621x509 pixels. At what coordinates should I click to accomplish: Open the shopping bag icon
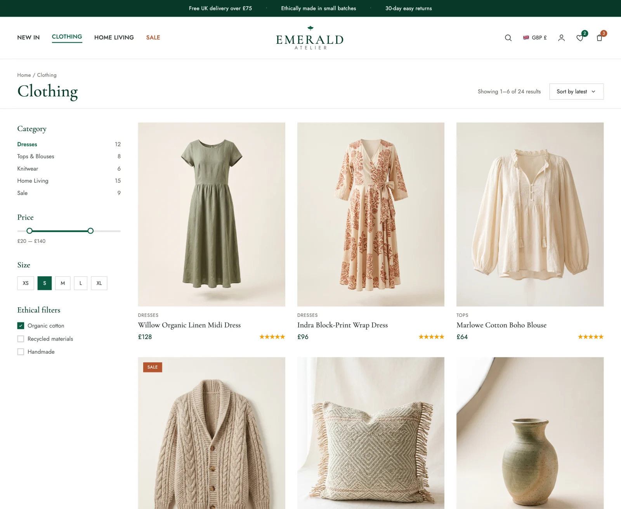click(599, 38)
